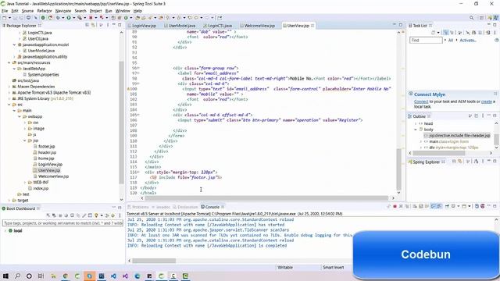Click Boot Dashboard tag filter text box
The image size is (500, 281).
[x=62, y=223]
